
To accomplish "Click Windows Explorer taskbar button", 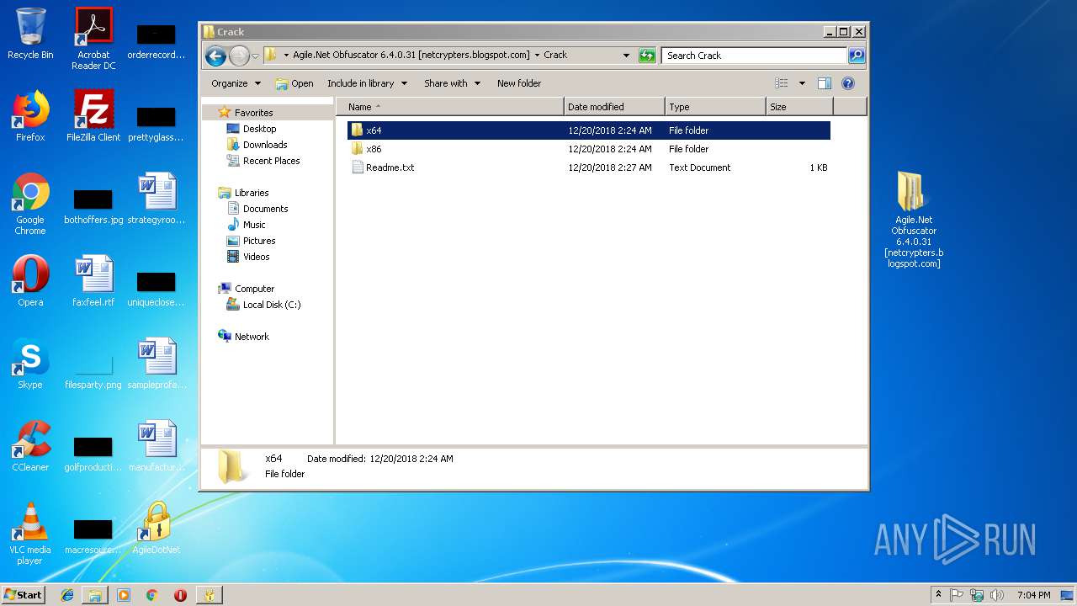I will tap(95, 595).
